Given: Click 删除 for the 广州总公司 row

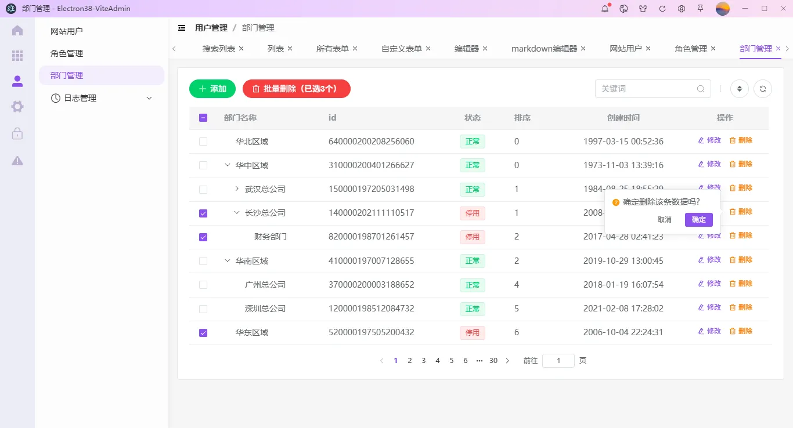Looking at the screenshot, I should pos(741,284).
